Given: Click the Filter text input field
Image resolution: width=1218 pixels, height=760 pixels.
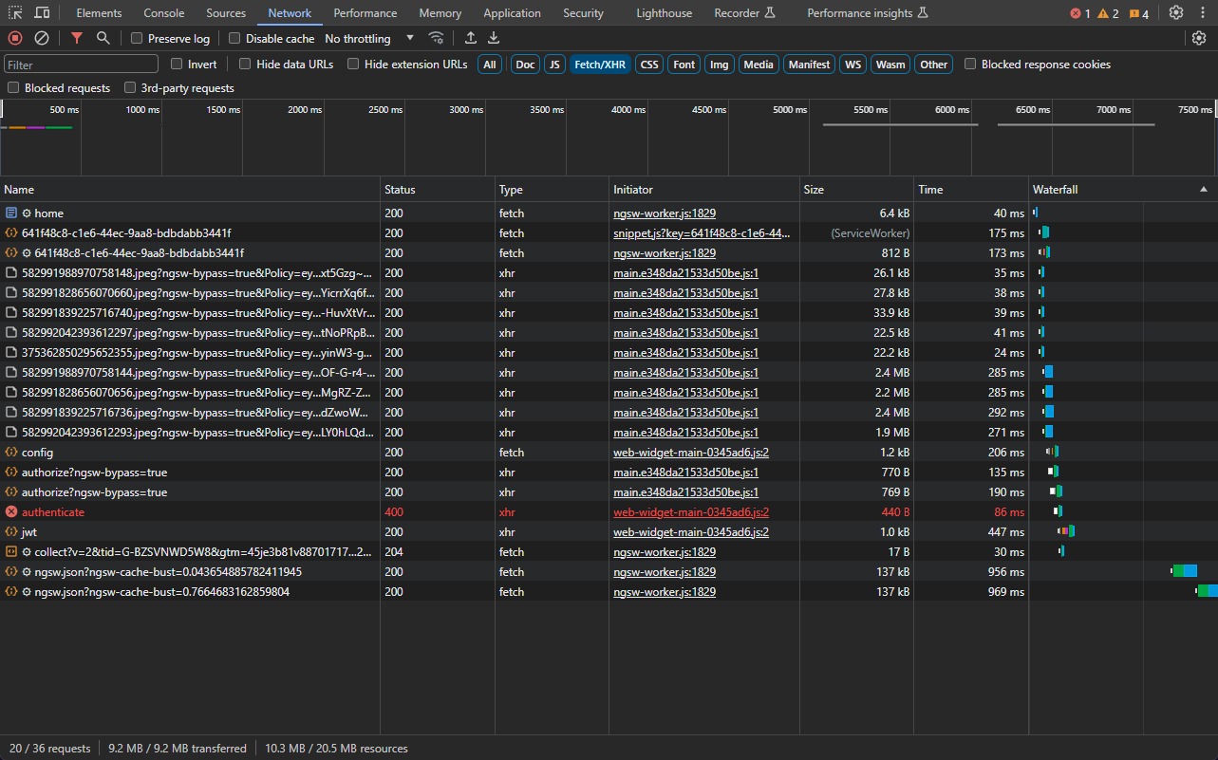Looking at the screenshot, I should click(82, 65).
